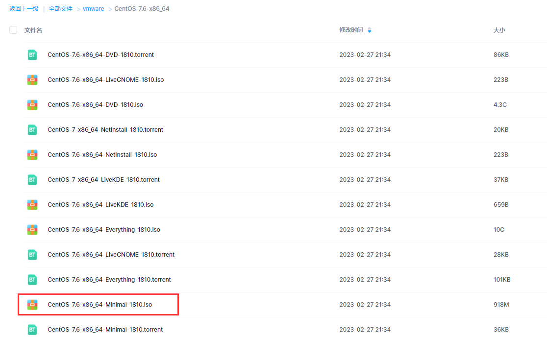Open the vmware breadcrumb link
Image resolution: width=547 pixels, height=339 pixels.
[x=94, y=9]
